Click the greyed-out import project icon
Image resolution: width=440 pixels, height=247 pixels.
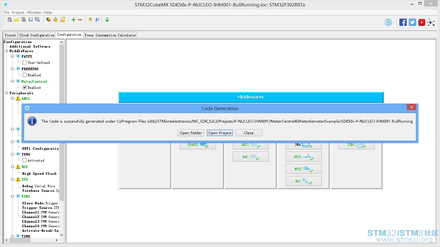pyautogui.click(x=24, y=20)
